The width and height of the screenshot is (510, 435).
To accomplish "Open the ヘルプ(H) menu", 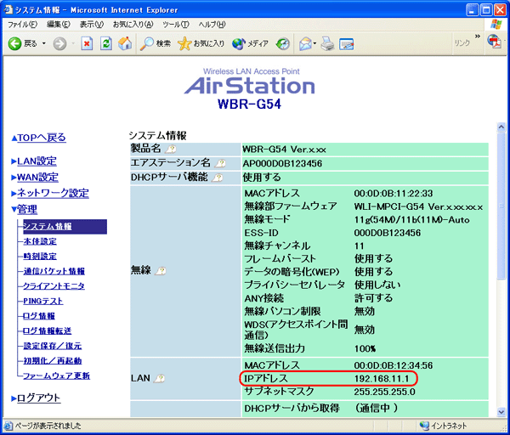I will tap(212, 25).
